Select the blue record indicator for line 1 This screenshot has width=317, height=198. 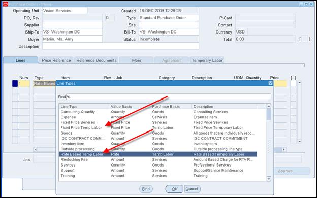(x=15, y=84)
